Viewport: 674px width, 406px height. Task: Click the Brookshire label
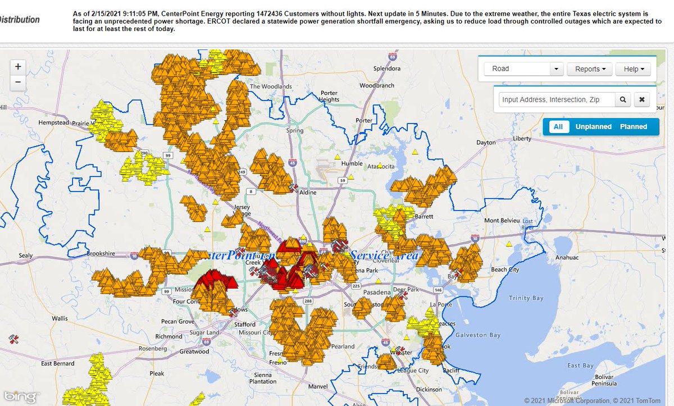(101, 254)
